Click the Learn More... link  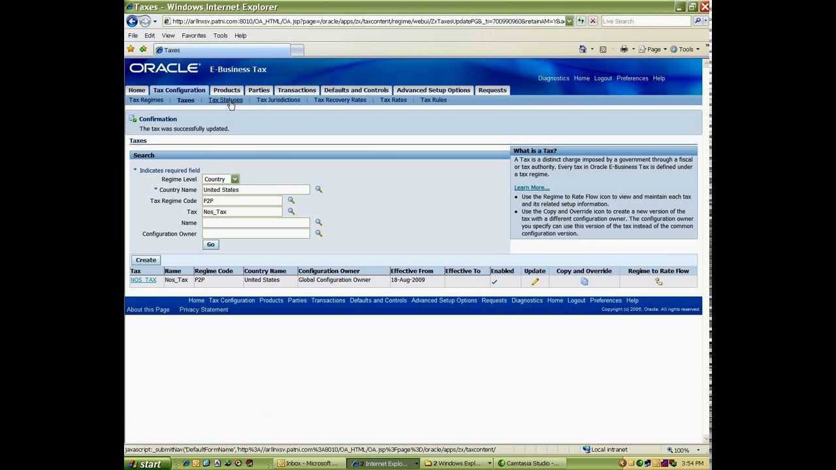tap(532, 187)
